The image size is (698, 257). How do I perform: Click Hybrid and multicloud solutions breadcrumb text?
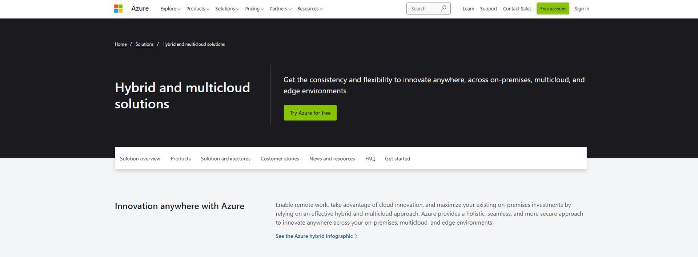[x=193, y=44]
